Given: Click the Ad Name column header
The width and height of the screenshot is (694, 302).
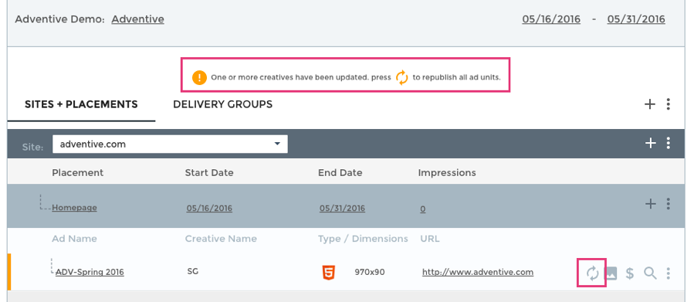Looking at the screenshot, I should [74, 239].
